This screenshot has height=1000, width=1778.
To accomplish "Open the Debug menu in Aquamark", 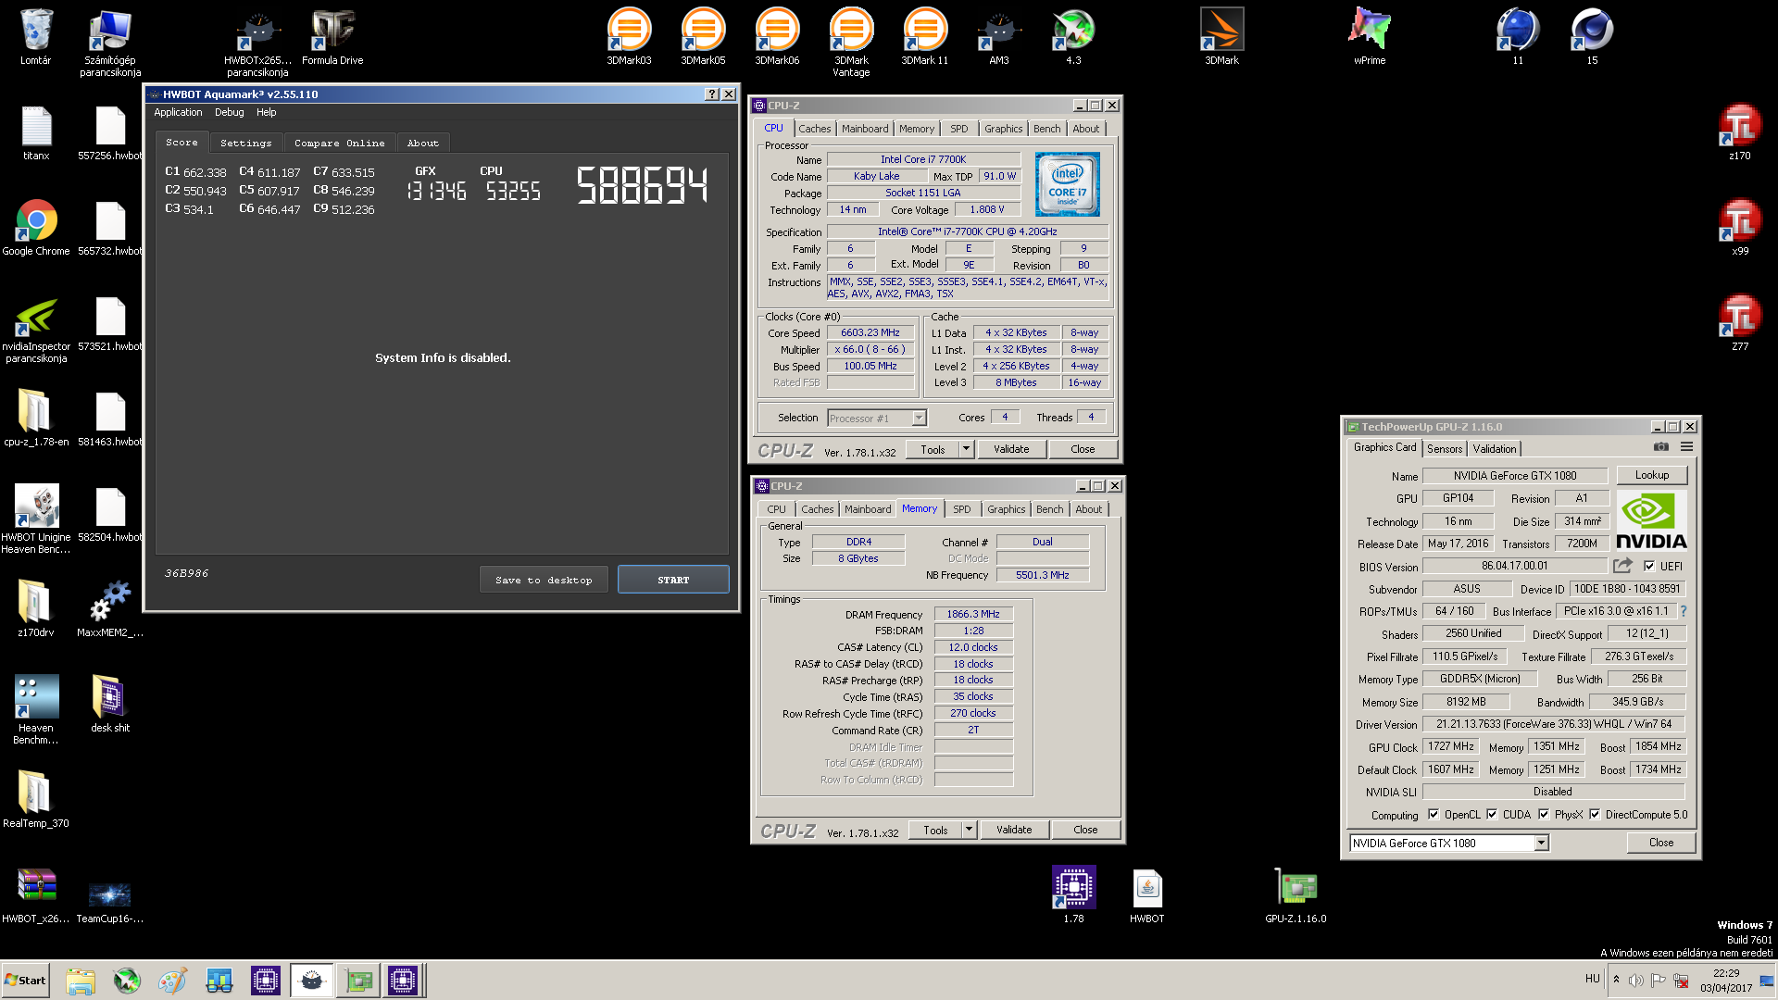I will tap(230, 112).
